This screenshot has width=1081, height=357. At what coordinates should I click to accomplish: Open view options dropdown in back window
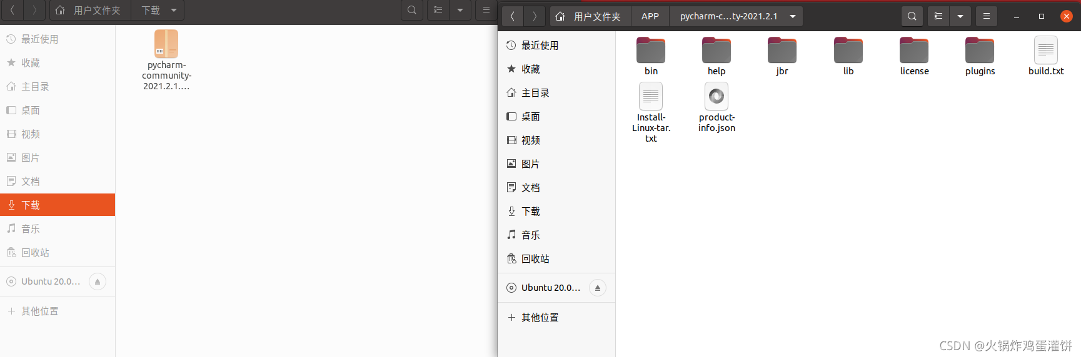460,10
